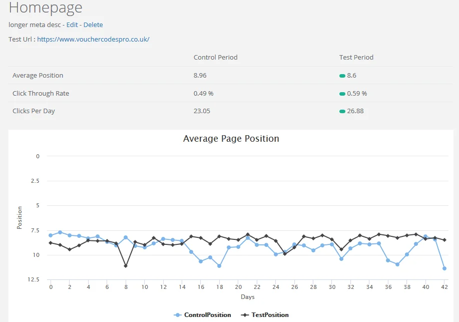Click the green indicator beside Average Position 8.6
Viewport: 459px width, 322px height.
tap(342, 75)
